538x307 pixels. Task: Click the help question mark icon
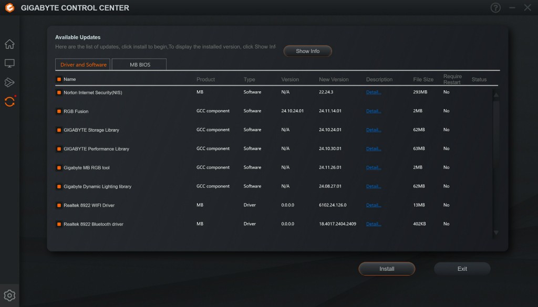coord(495,8)
